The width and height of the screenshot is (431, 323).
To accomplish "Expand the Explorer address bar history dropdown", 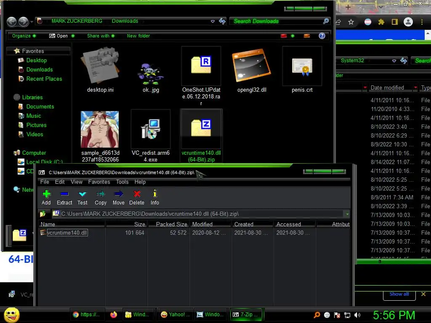I will click(213, 21).
